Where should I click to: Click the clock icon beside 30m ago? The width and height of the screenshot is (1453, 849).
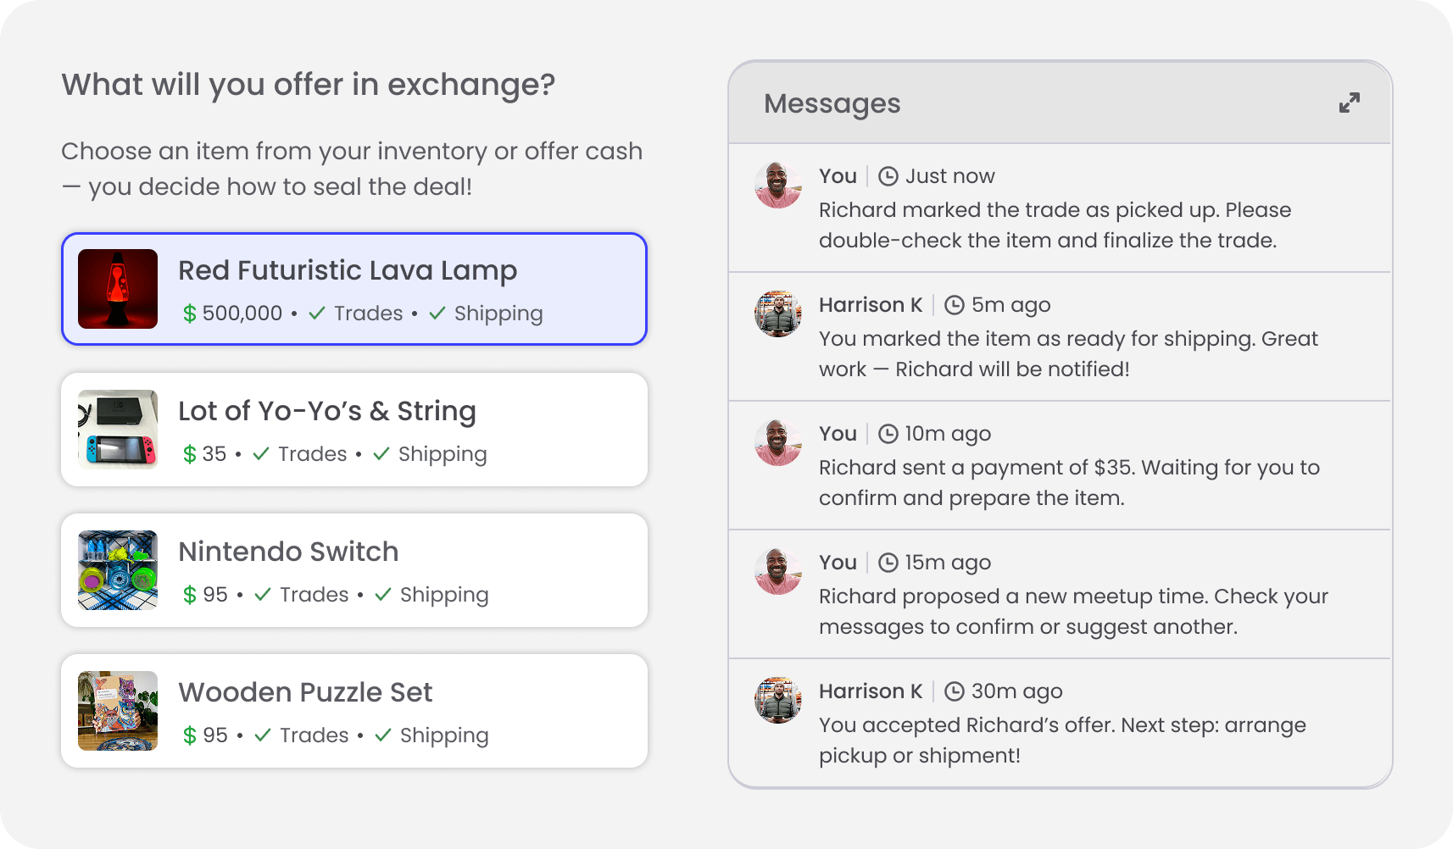click(x=955, y=691)
